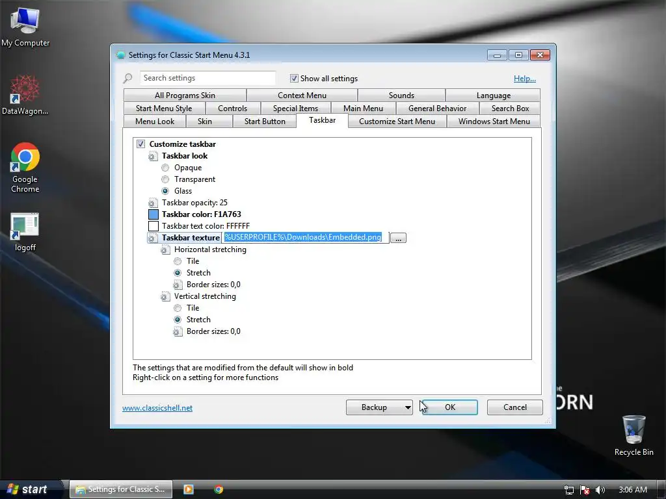Select the Taskbar tab
The height and width of the screenshot is (499, 666).
click(323, 120)
